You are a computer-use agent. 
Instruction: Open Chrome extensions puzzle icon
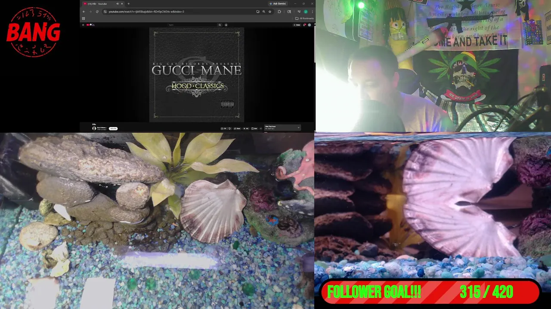279,12
